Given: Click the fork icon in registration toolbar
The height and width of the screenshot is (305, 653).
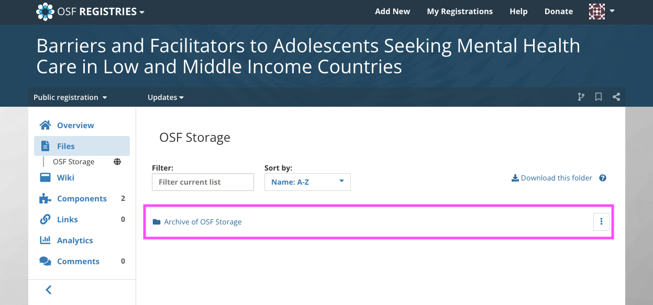Looking at the screenshot, I should [x=581, y=97].
